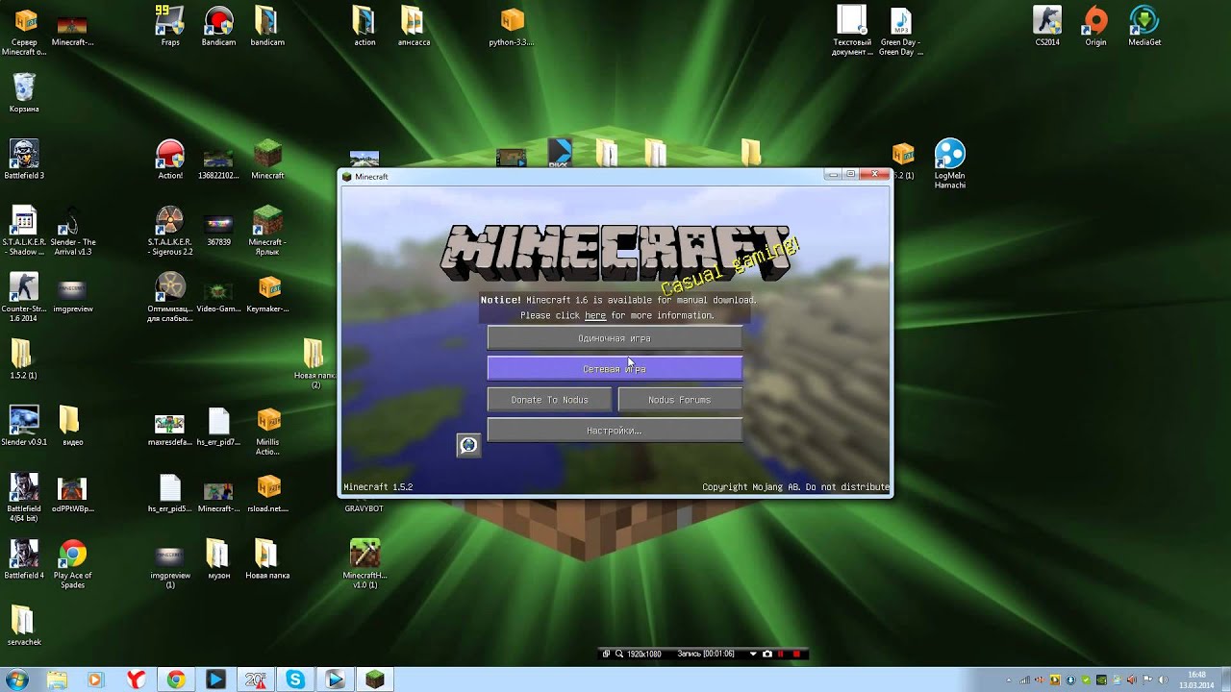Select the Green Day MP3 file
The image size is (1231, 692).
tap(901, 31)
